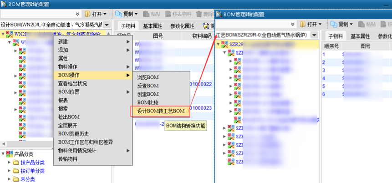Switch to 基本属性 tab in right window
Viewport: 392px width, 183px height.
(360, 36)
